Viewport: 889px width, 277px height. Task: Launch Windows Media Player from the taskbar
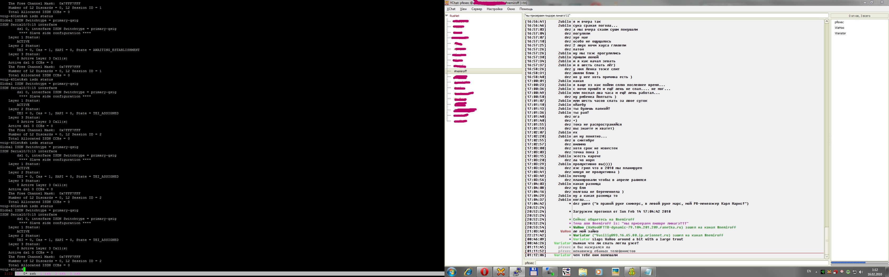pyautogui.click(x=599, y=272)
